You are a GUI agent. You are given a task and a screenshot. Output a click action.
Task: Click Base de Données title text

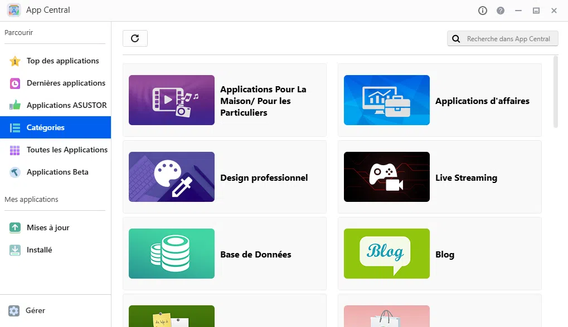click(x=256, y=254)
